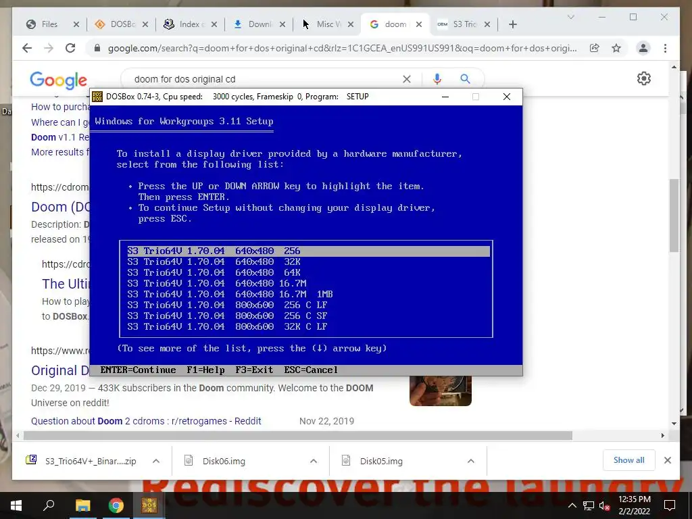Select S3 Trio64V 640x480 256 driver

308,251
